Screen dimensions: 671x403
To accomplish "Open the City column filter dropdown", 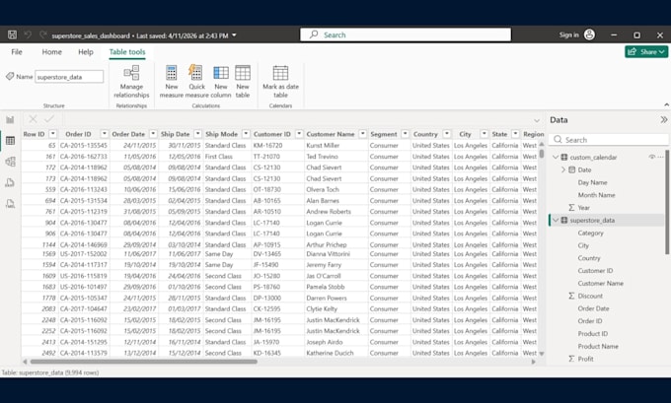I will click(x=484, y=134).
